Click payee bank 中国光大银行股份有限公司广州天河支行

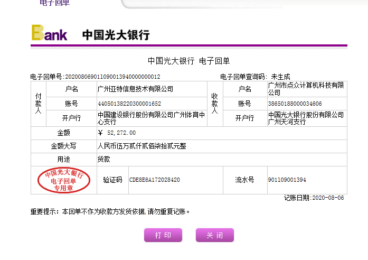[306, 118]
